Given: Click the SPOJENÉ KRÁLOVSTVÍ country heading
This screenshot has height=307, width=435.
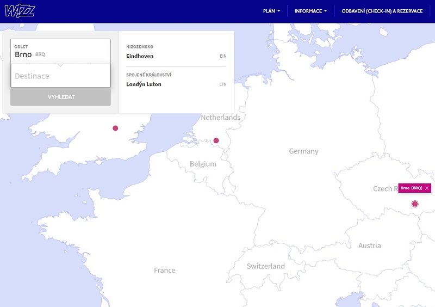Looking at the screenshot, I should 148,75.
